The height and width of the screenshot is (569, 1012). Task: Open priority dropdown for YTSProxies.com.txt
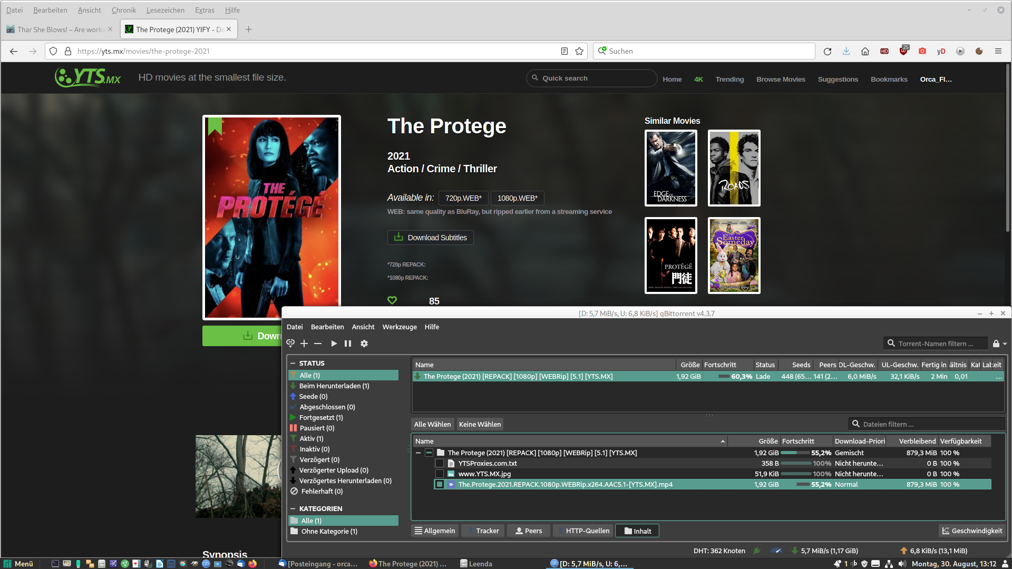[859, 463]
